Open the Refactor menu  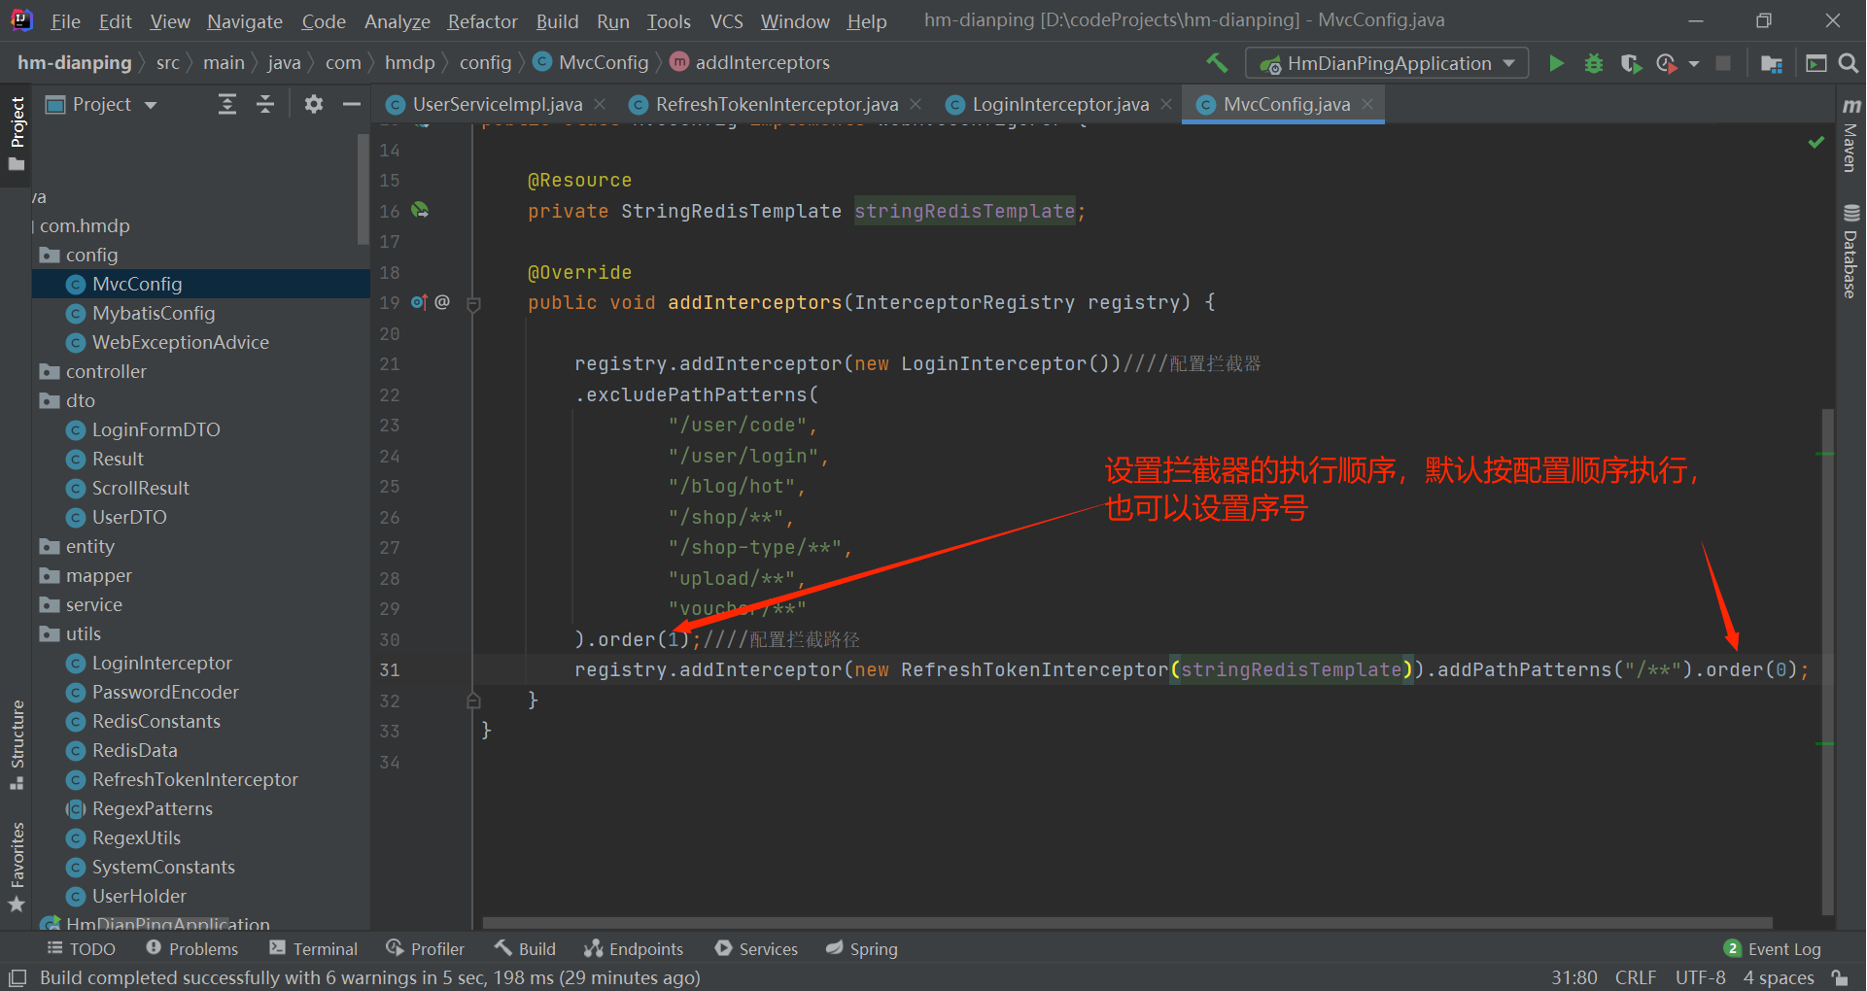(x=482, y=20)
